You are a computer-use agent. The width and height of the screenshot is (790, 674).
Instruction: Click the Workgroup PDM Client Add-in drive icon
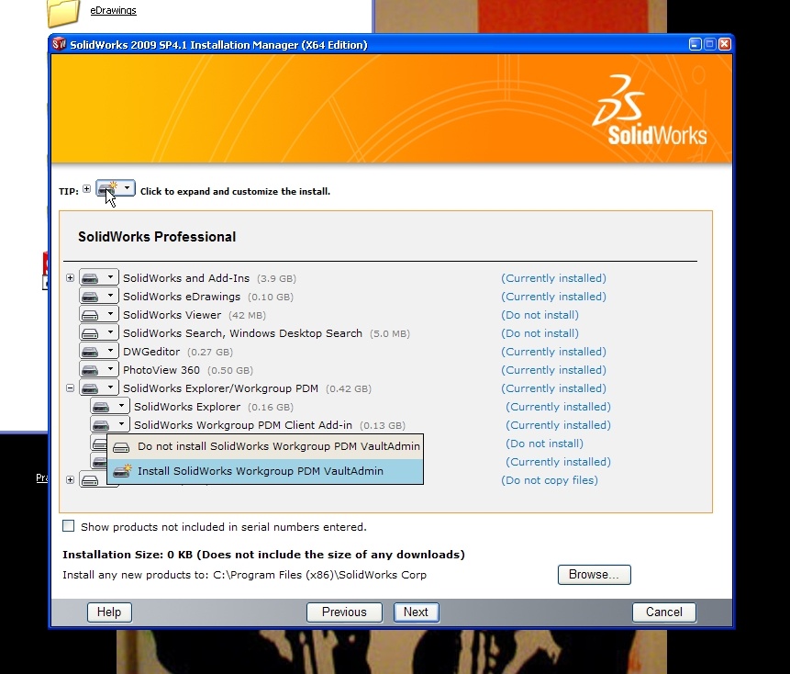pos(101,425)
